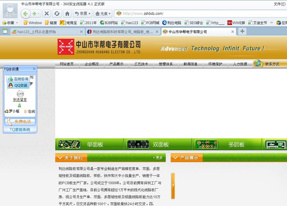Open the 联系方式 nav item
This screenshot has width=287, height=206.
[x=272, y=64]
